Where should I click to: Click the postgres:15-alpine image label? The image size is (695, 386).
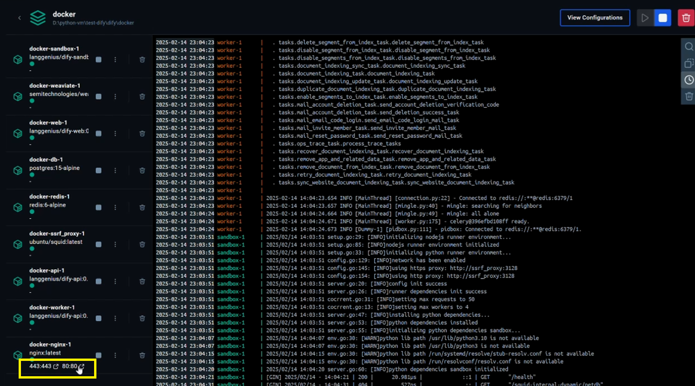(x=54, y=168)
